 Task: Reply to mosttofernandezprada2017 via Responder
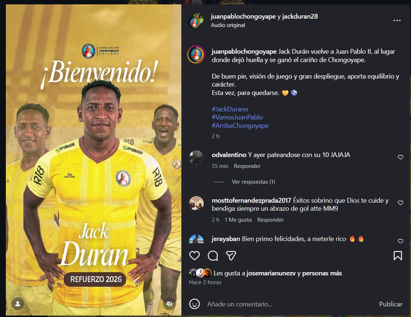click(x=270, y=219)
